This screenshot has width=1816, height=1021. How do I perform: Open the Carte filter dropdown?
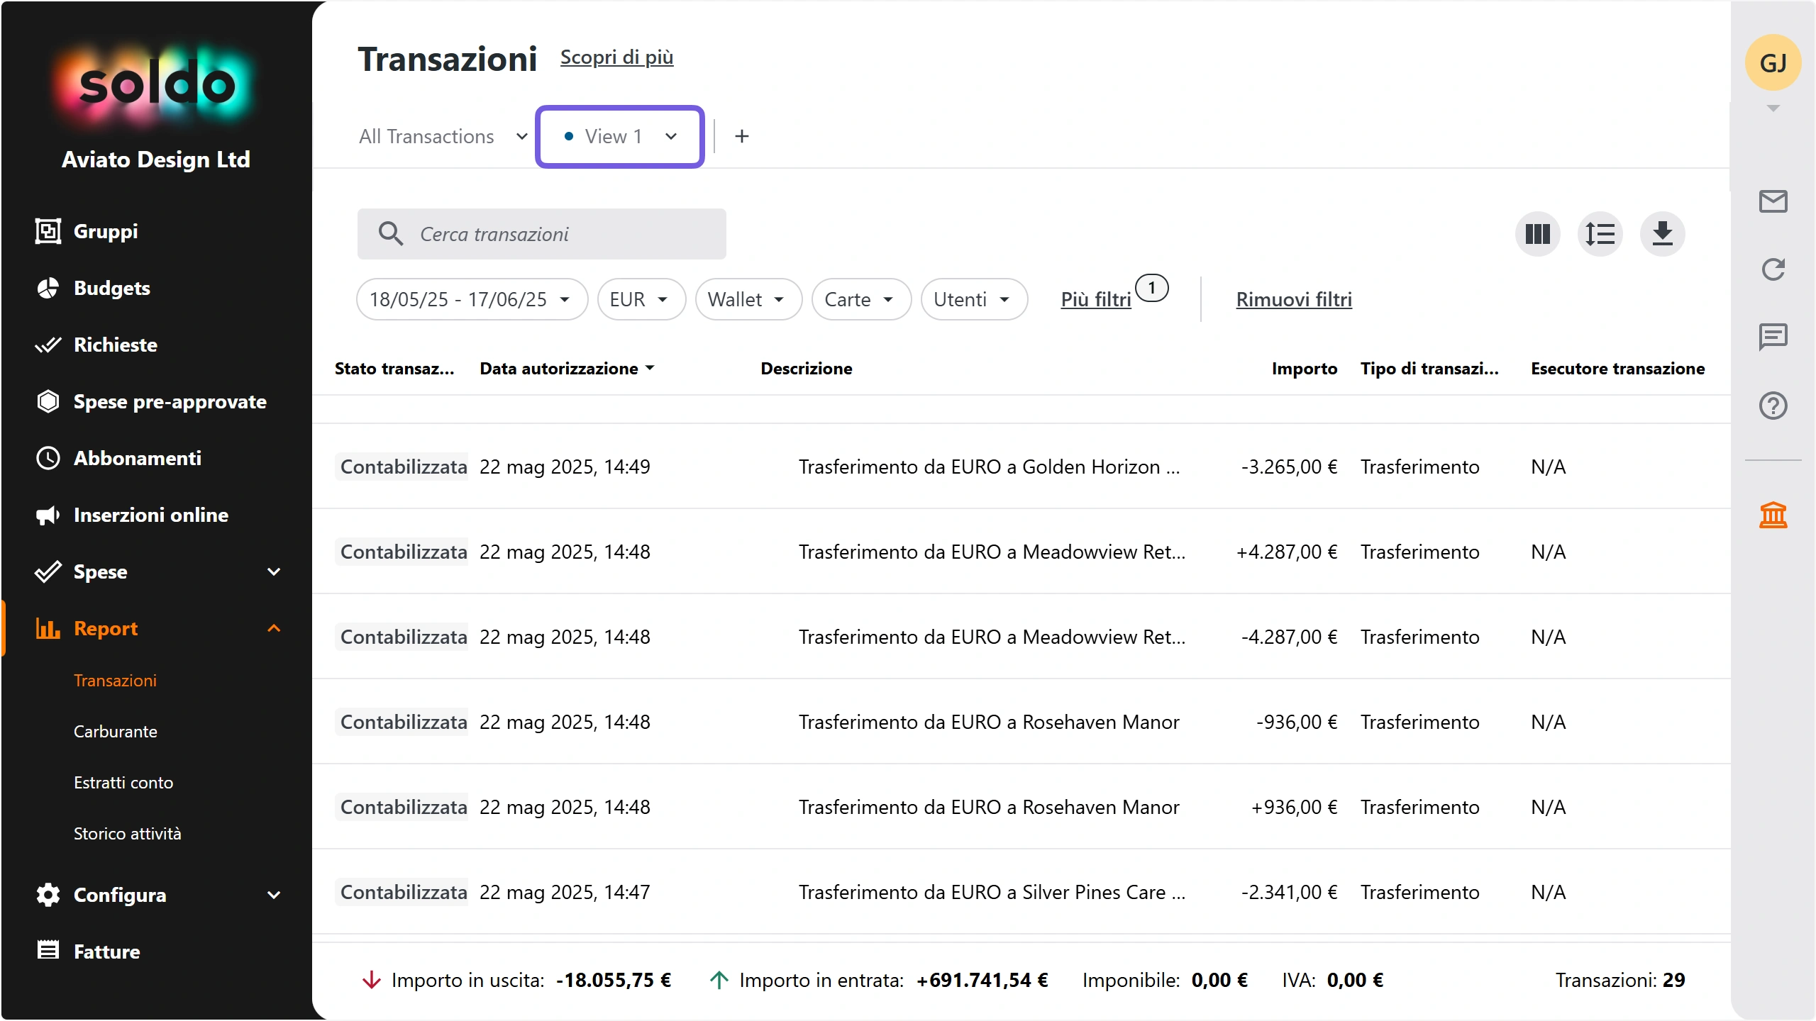tap(861, 299)
